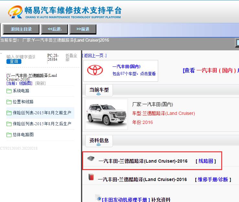Click the red book icon beside 维修手册 row
Viewport: 239px width, 202px height.
tap(91, 177)
